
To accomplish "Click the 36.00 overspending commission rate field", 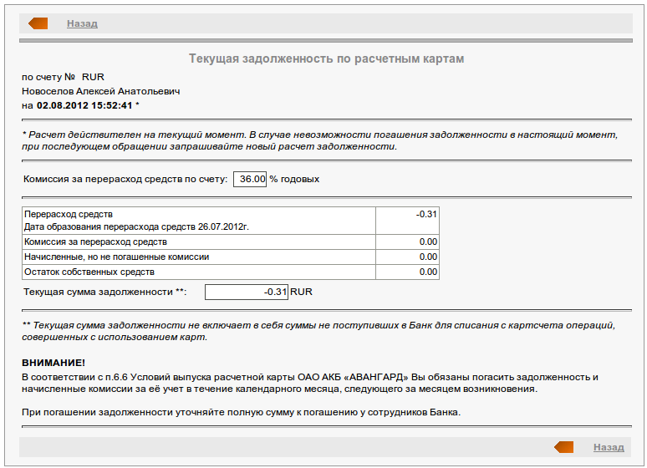I will point(250,179).
